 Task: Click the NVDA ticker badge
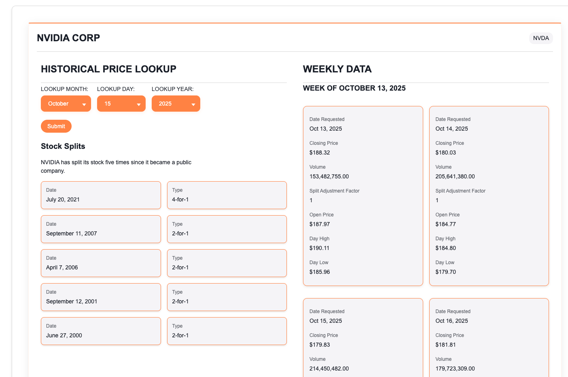pyautogui.click(x=540, y=38)
